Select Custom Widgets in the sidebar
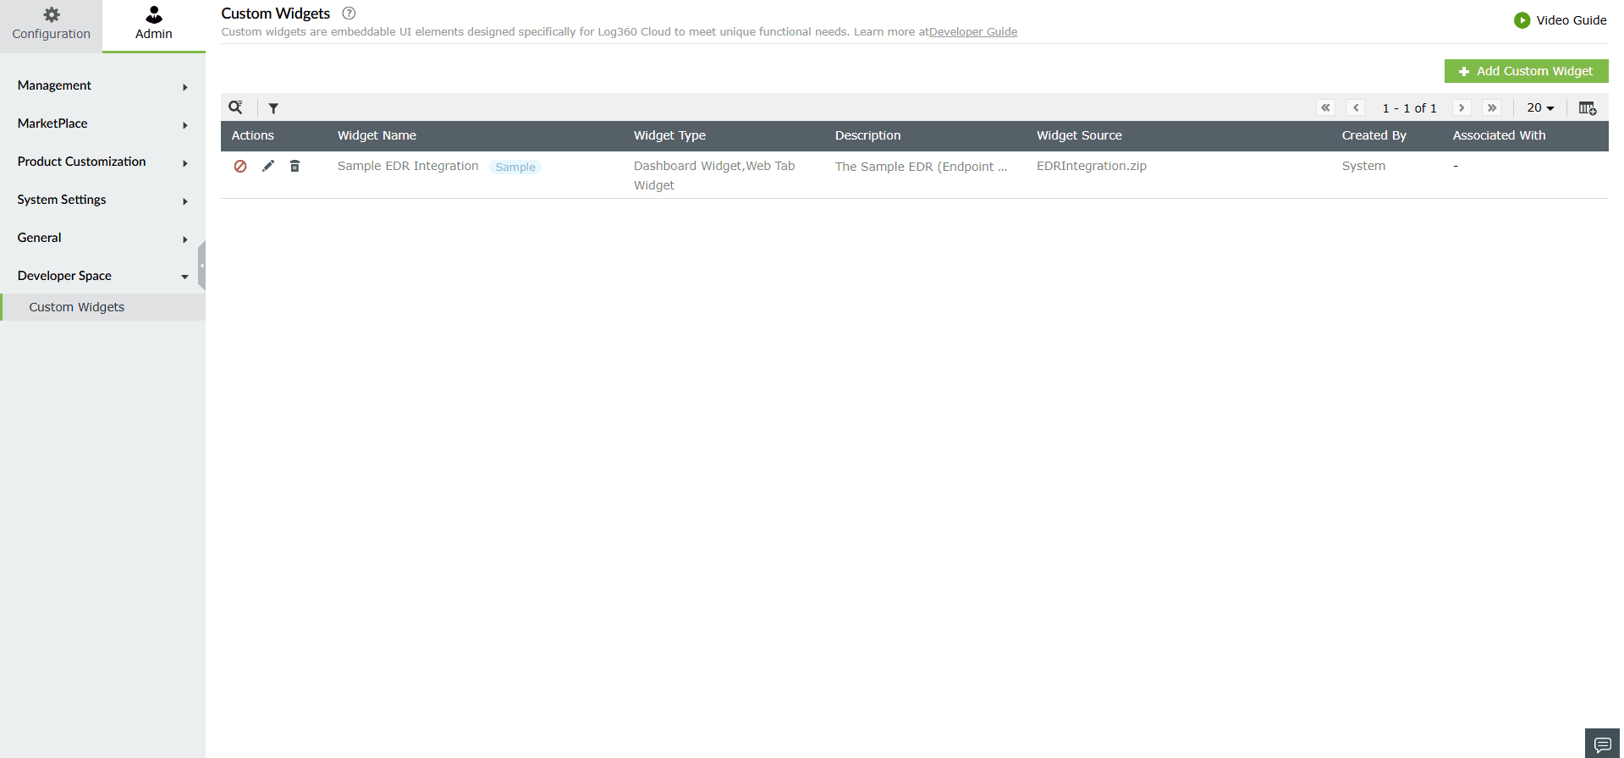 102,307
